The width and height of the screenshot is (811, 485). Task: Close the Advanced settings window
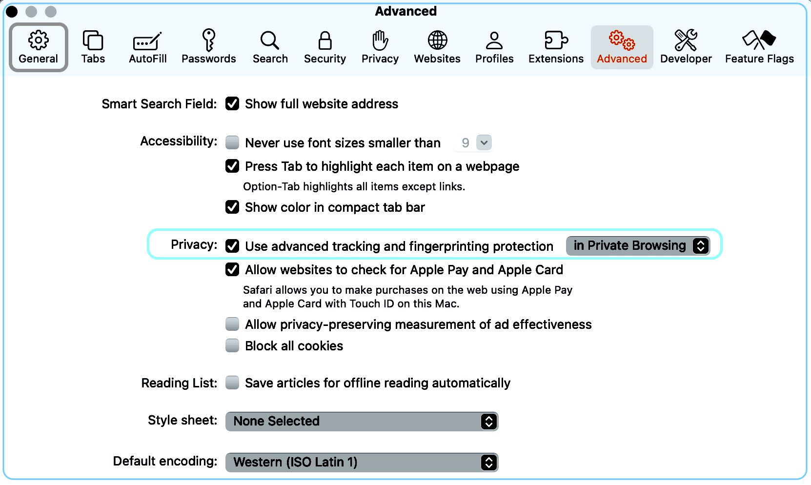coord(12,11)
